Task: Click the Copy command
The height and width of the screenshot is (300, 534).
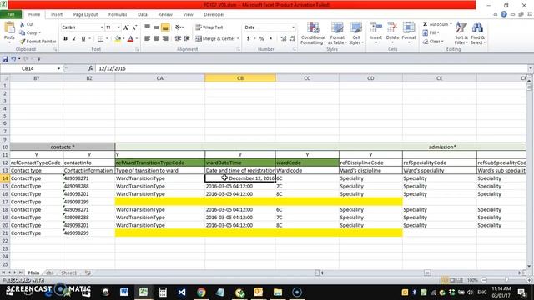Action: coord(30,32)
